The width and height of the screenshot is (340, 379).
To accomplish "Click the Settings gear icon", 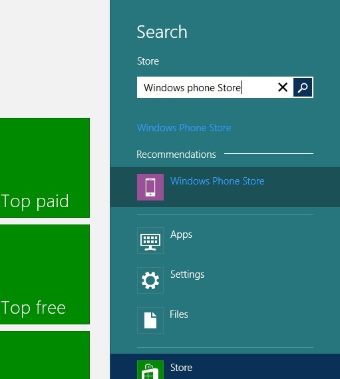I will point(150,280).
